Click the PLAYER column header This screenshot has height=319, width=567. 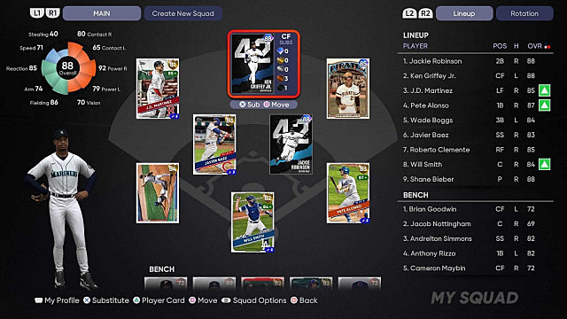point(416,46)
